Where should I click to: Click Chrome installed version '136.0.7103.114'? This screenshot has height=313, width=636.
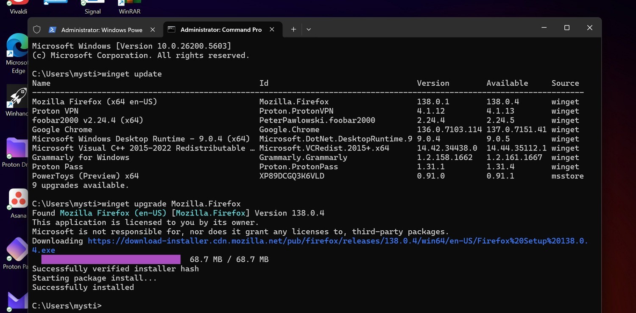[449, 130]
